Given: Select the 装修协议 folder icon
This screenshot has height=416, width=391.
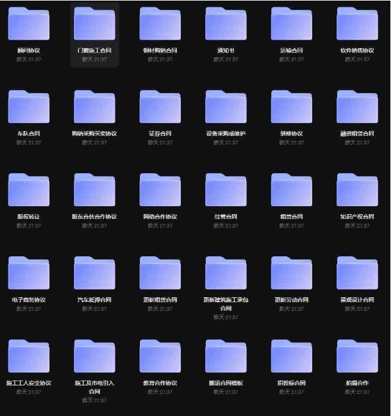Looking at the screenshot, I should coord(291,108).
